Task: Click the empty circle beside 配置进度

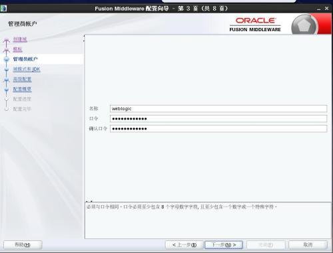Action: point(7,99)
